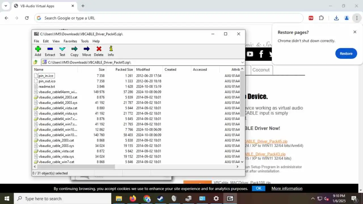Click the Add toolbar icon in 7-Zip

(x=38, y=51)
